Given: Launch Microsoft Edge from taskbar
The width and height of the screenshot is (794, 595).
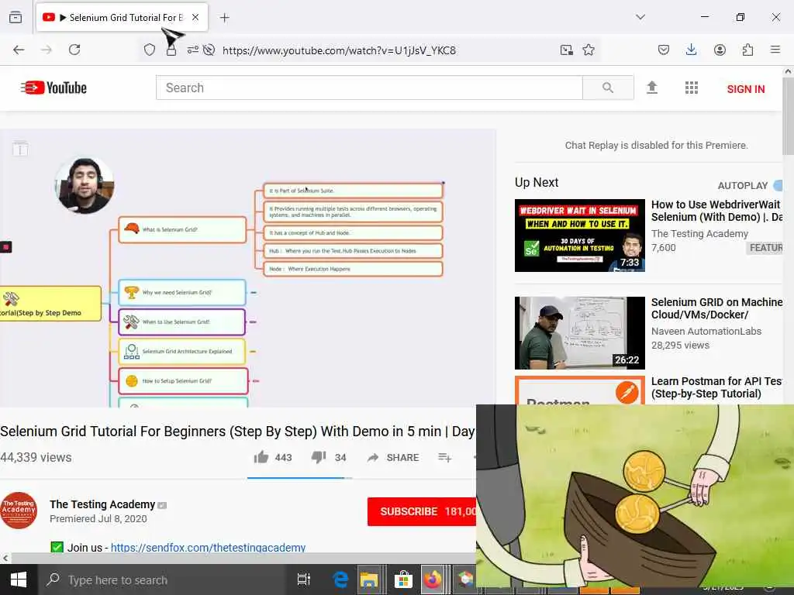Looking at the screenshot, I should [x=340, y=580].
